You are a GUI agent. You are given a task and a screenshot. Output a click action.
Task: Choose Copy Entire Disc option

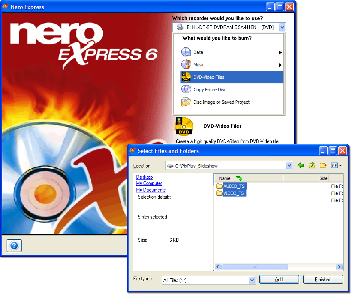coord(232,90)
